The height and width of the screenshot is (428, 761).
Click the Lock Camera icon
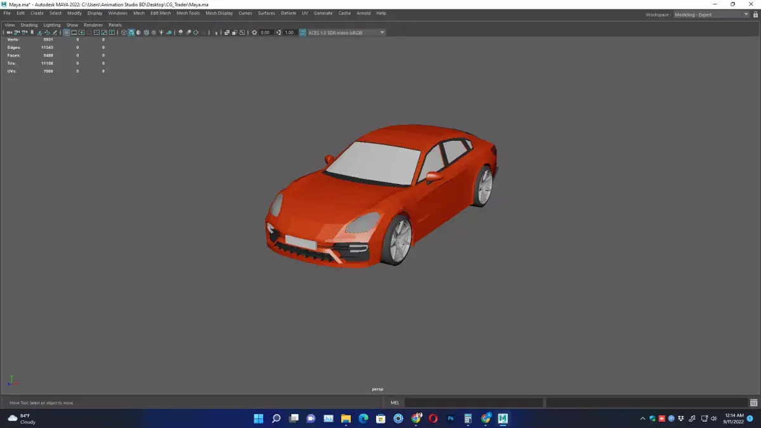17,32
